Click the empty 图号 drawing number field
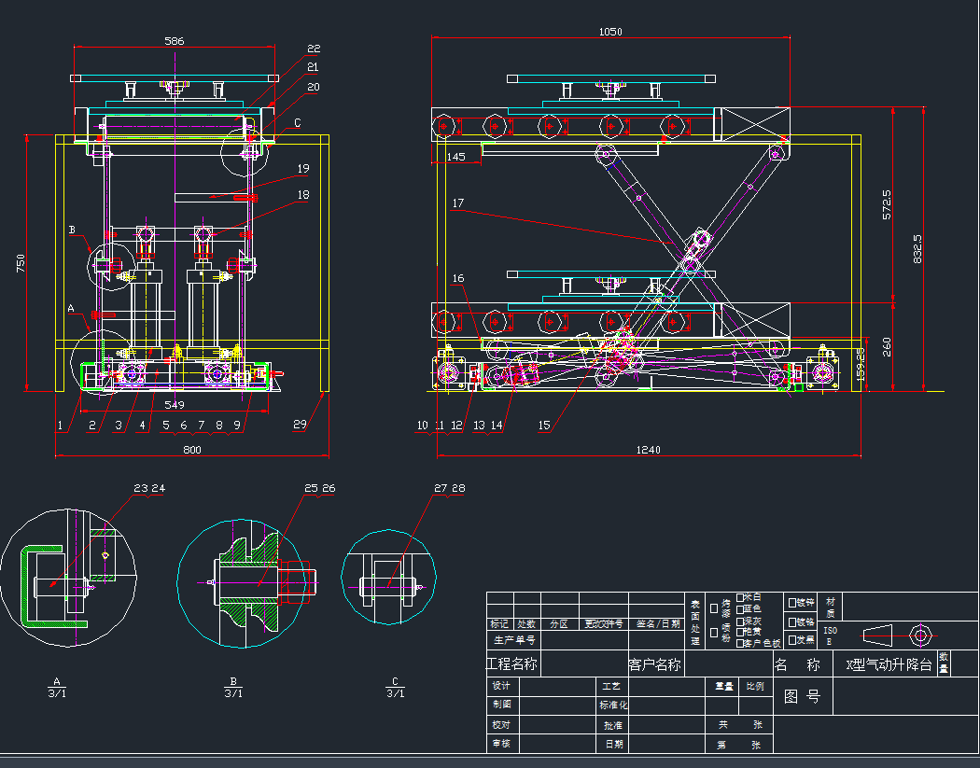980x768 pixels. pos(904,695)
